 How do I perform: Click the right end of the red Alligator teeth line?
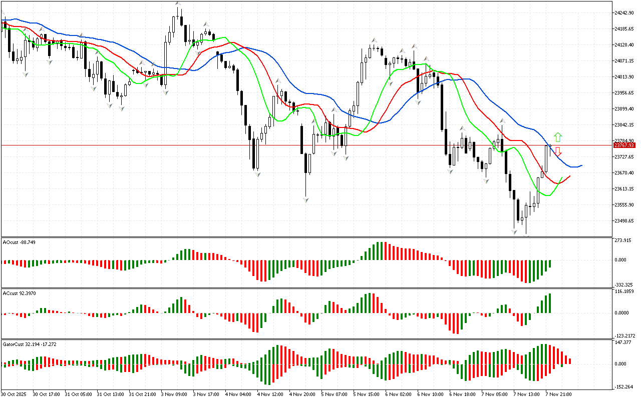pos(569,176)
